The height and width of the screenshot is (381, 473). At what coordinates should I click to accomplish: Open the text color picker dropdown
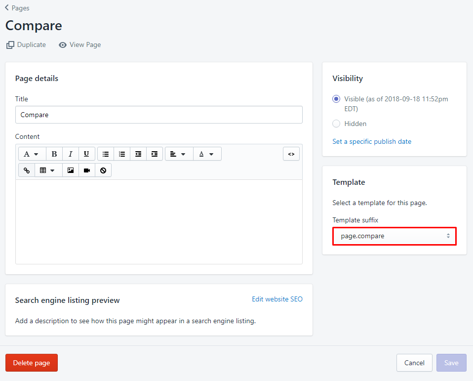point(207,154)
